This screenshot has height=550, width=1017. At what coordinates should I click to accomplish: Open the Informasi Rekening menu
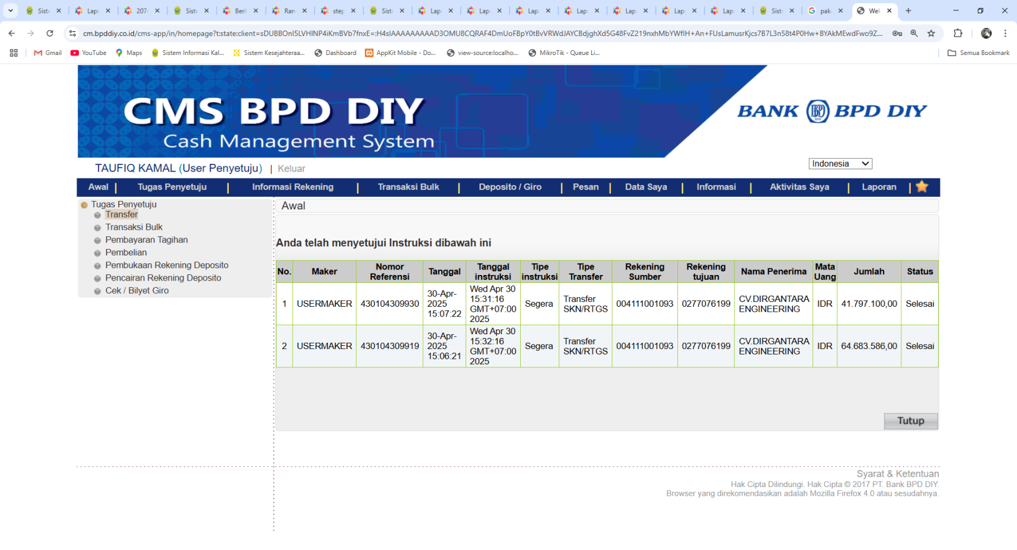(x=292, y=187)
